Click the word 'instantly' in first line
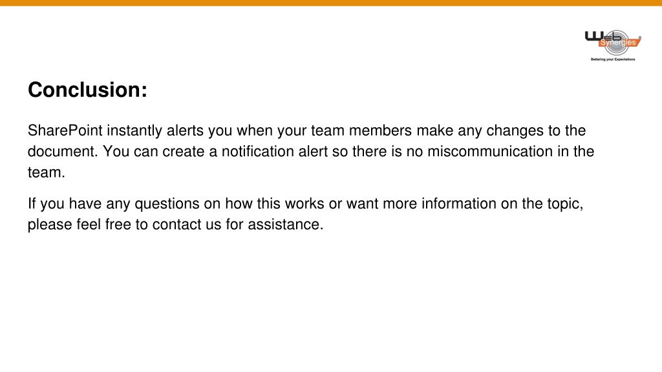This screenshot has width=662, height=372. [x=134, y=130]
